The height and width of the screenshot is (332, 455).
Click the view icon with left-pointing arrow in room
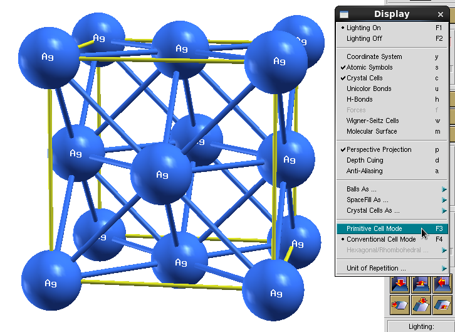pos(442,285)
